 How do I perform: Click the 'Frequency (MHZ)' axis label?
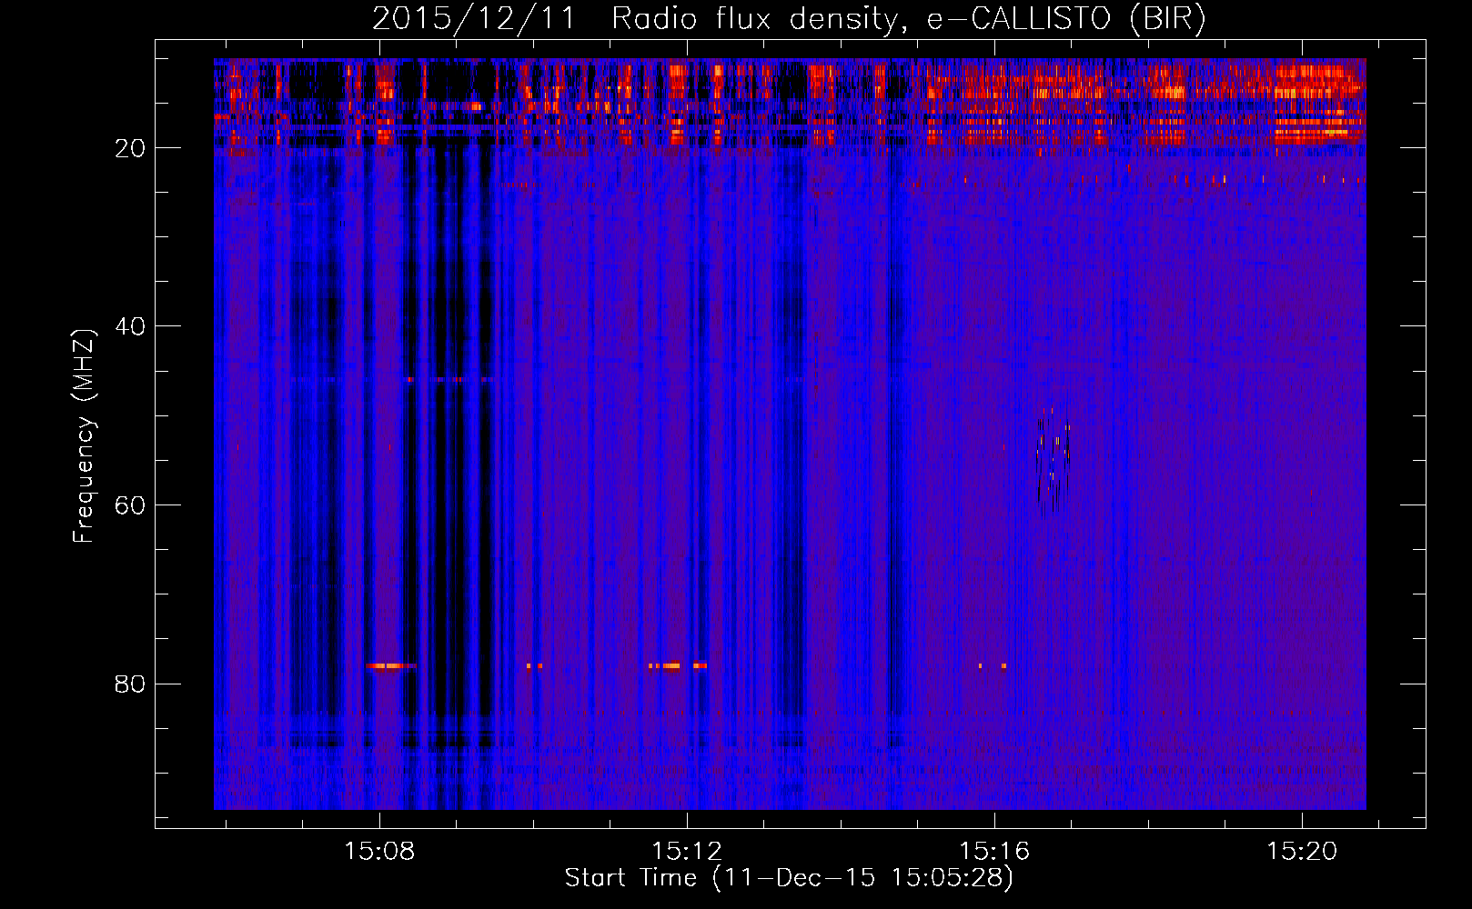coord(84,436)
